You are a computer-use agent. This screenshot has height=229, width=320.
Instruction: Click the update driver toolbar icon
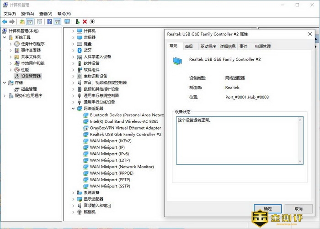pyautogui.click(x=77, y=21)
